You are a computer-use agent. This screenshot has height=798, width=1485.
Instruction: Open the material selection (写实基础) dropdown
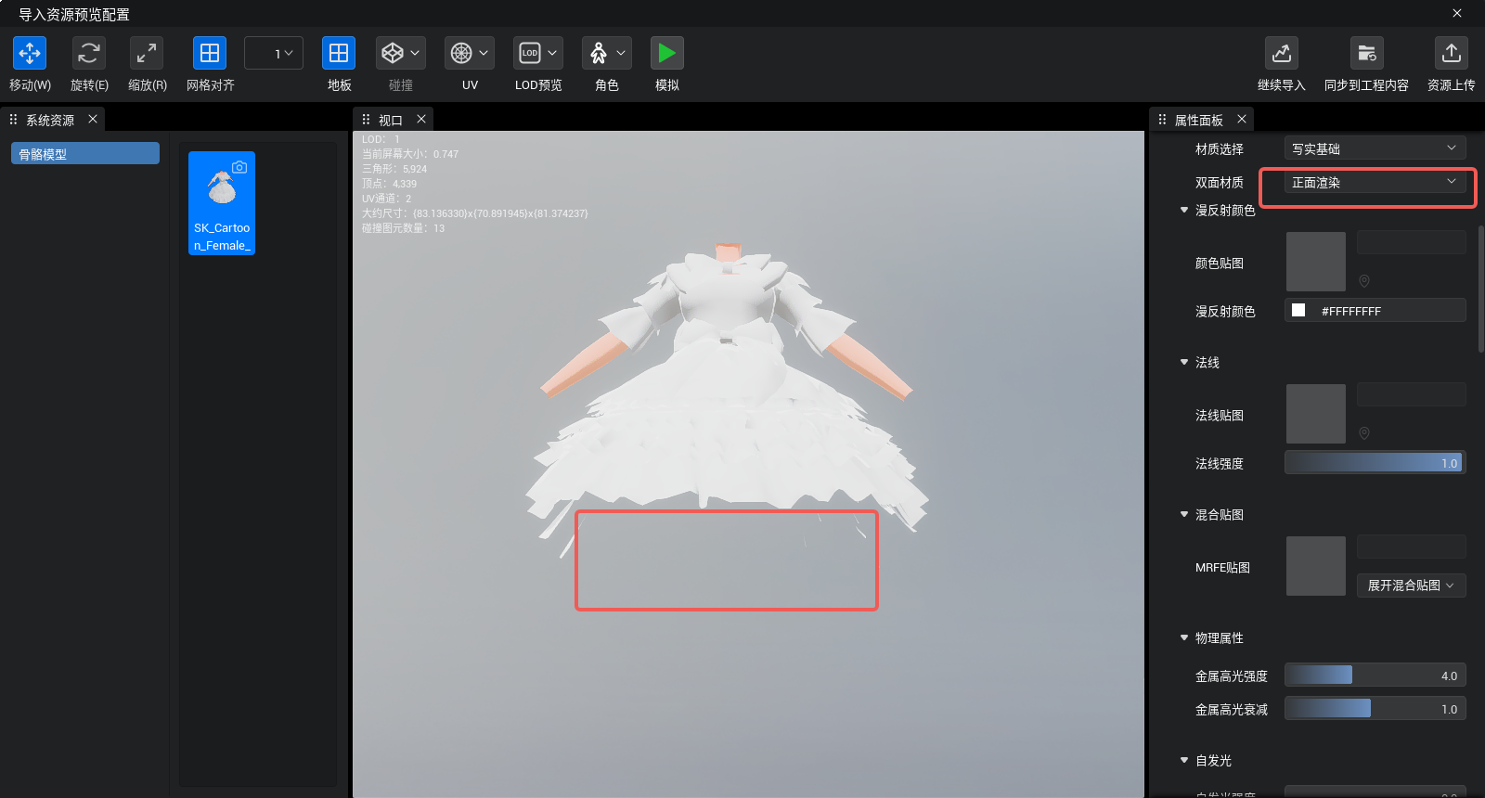click(1375, 148)
